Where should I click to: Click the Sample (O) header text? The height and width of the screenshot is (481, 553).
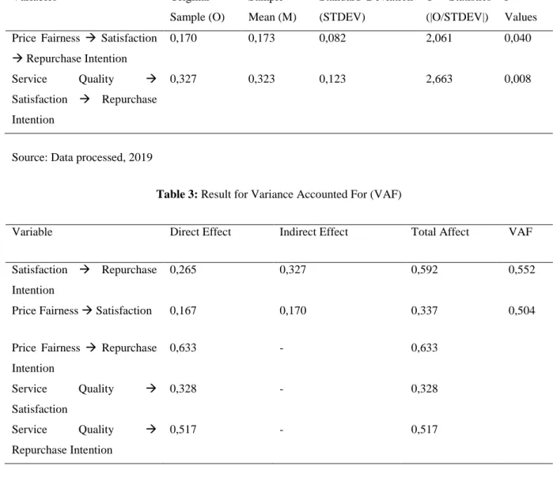click(197, 17)
